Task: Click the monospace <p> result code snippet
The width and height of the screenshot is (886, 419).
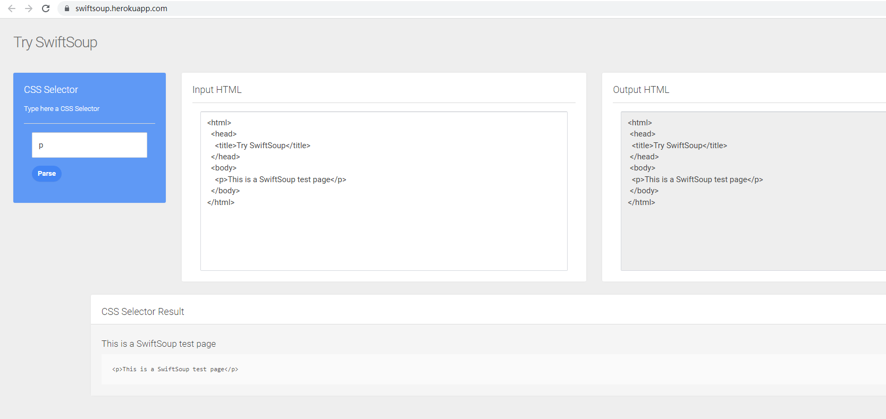Action: (175, 369)
